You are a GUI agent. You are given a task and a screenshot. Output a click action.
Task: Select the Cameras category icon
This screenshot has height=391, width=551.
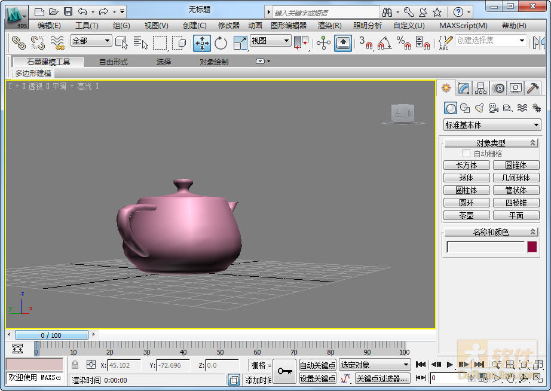[493, 108]
